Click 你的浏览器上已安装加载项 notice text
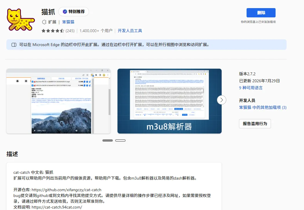304x210 pixels. click(x=258, y=22)
